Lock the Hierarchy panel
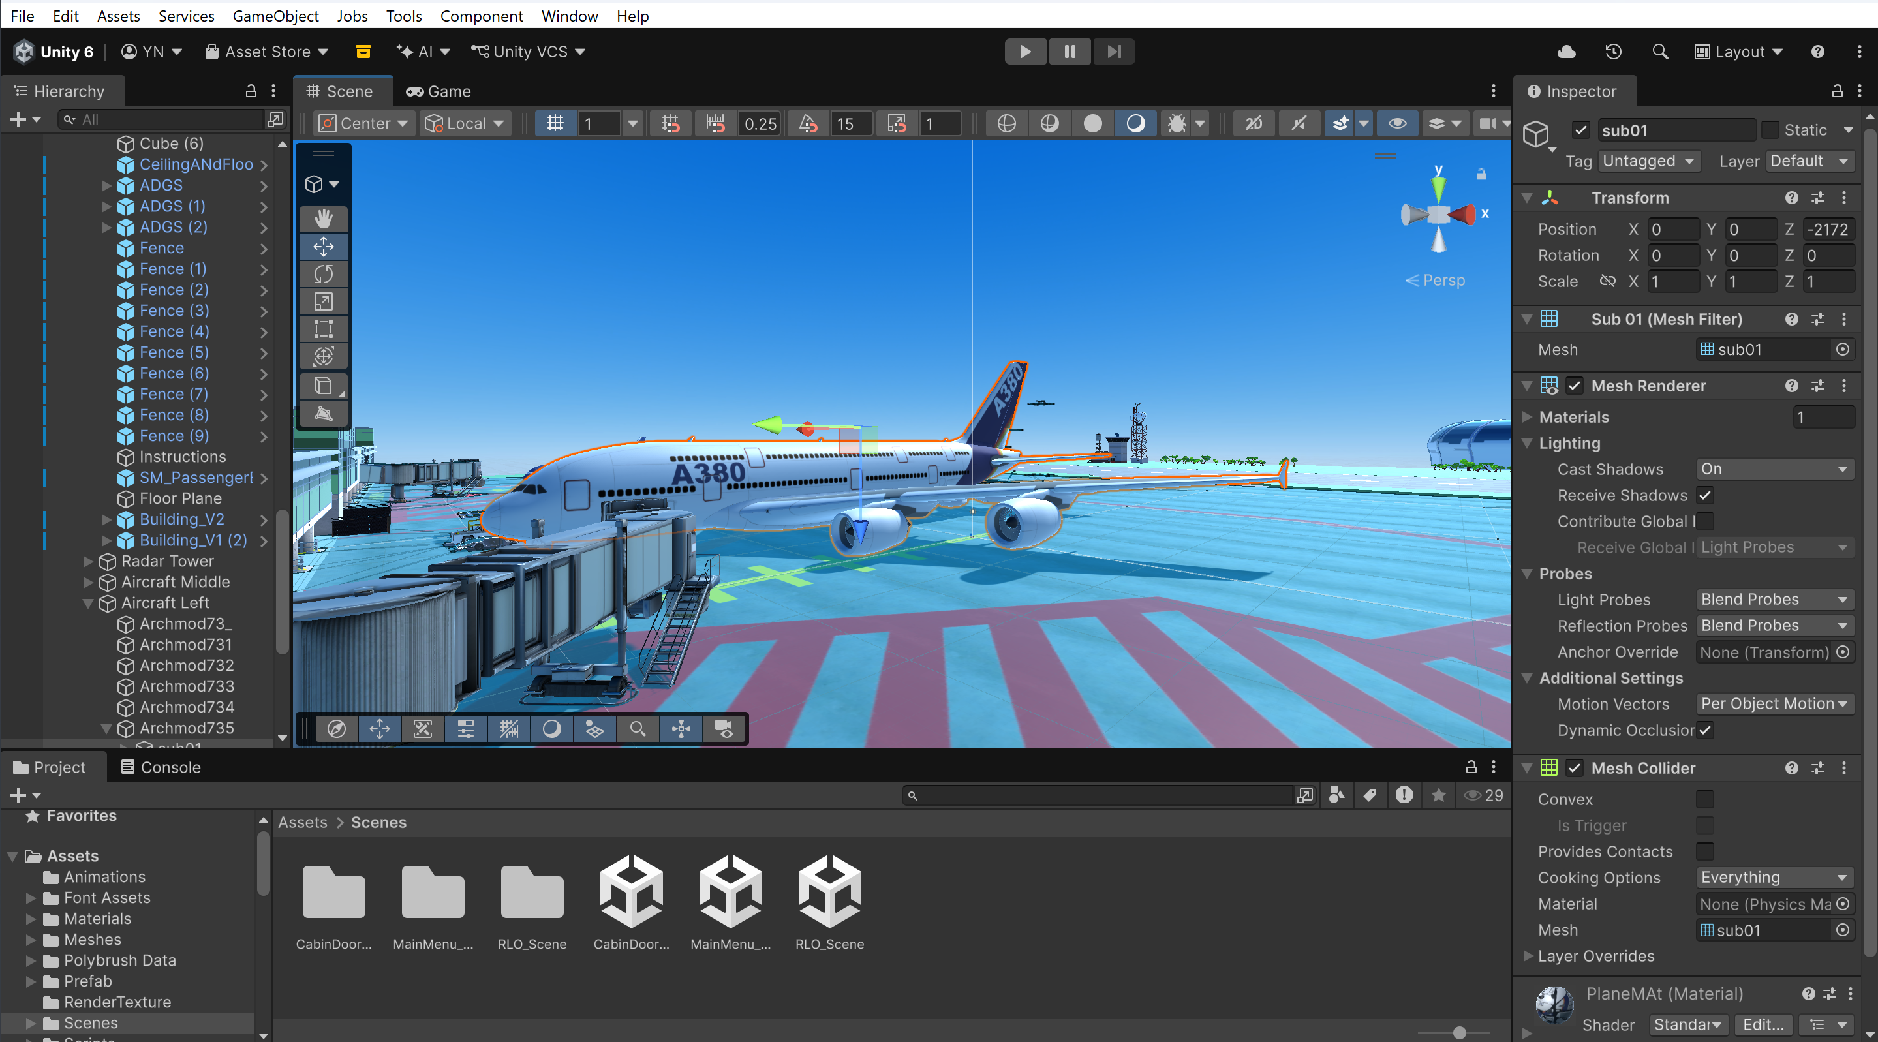This screenshot has height=1042, width=1878. click(251, 91)
